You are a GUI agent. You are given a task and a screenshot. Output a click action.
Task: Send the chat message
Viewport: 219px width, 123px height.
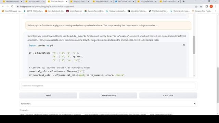pos(48,96)
